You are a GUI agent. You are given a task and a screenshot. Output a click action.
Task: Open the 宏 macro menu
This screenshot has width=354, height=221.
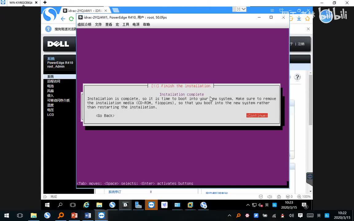pos(117,24)
